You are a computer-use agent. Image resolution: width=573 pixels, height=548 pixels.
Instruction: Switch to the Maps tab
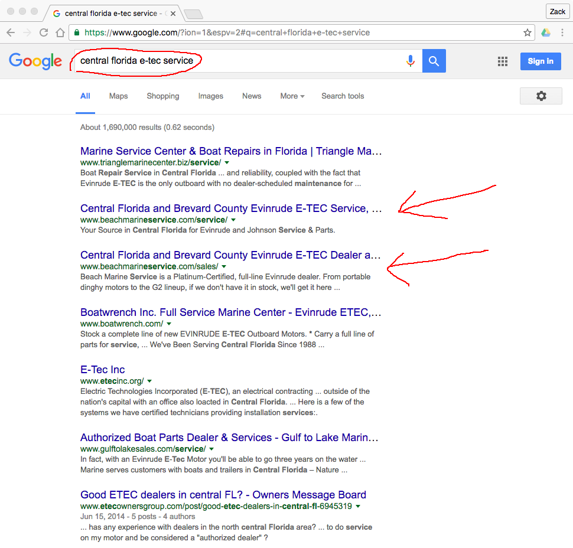[x=118, y=96]
